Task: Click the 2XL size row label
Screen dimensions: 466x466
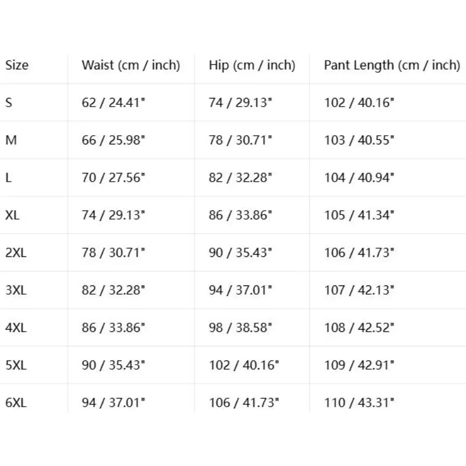Action: tap(16, 253)
